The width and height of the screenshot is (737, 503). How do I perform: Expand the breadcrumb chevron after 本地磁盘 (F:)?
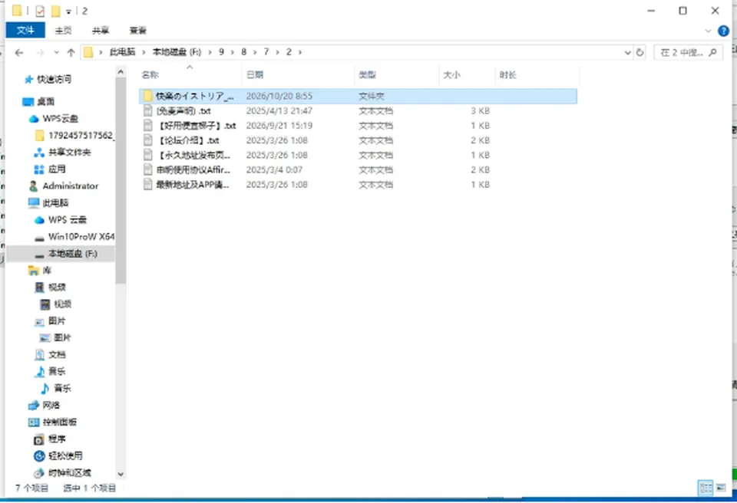[x=210, y=52]
